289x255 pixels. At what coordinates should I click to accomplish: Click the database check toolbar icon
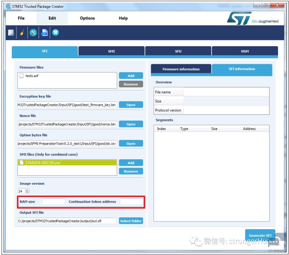(x=11, y=33)
